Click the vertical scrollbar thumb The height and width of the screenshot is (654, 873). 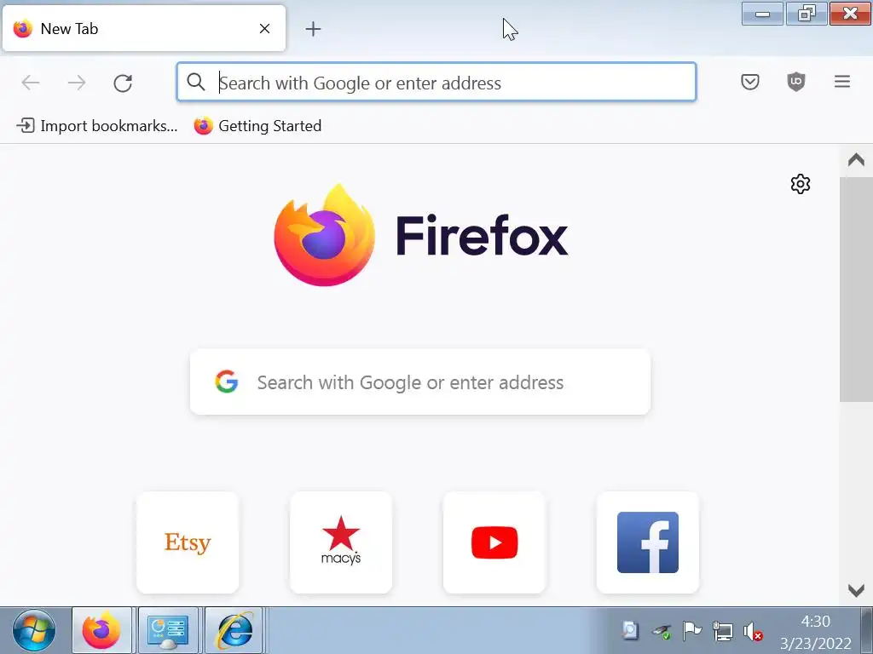pos(856,290)
